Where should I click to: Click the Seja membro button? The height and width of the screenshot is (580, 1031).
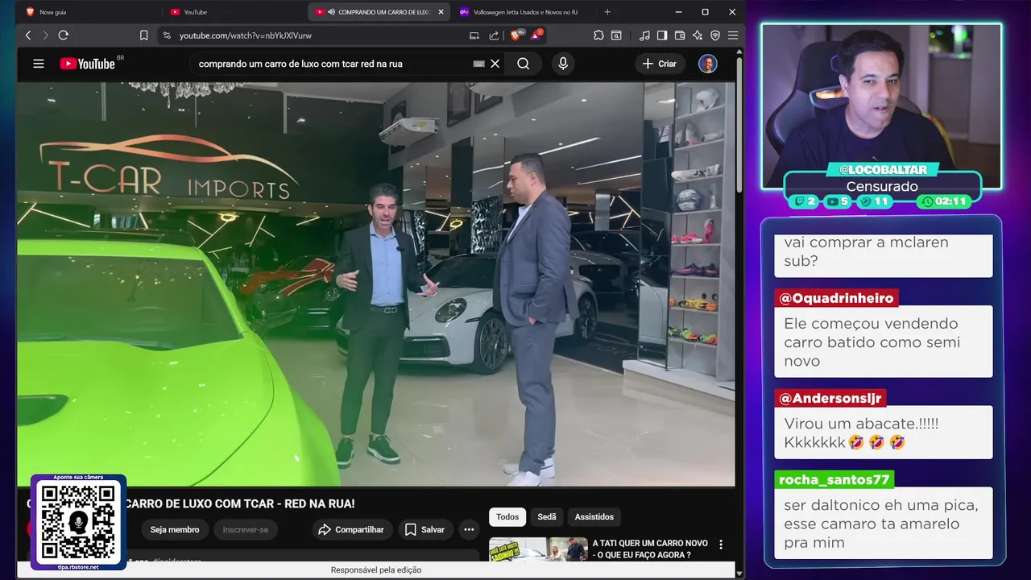click(x=175, y=529)
